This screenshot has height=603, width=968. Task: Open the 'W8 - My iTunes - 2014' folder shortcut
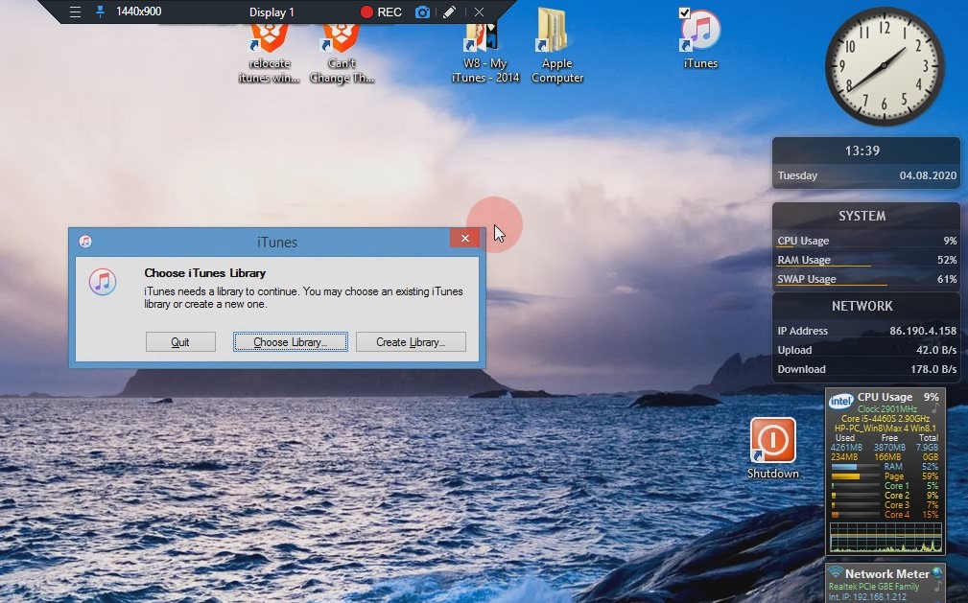click(484, 55)
